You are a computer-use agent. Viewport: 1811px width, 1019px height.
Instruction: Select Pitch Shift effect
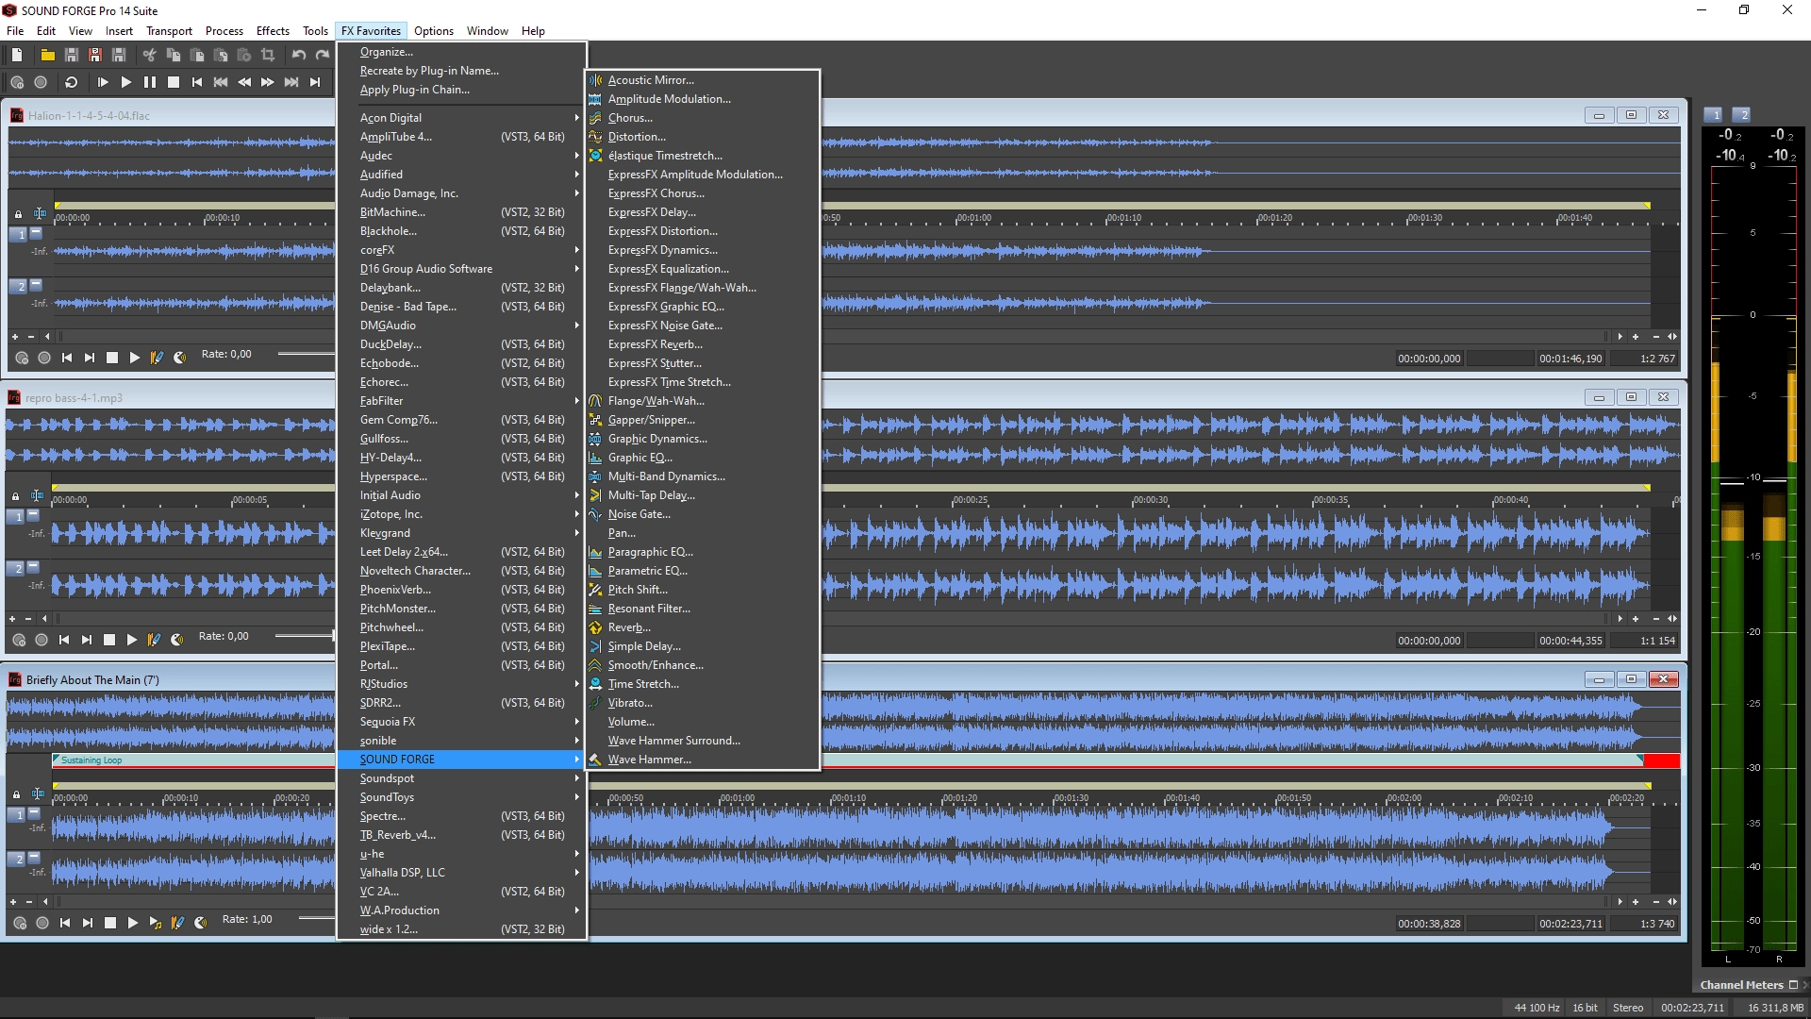coord(702,590)
